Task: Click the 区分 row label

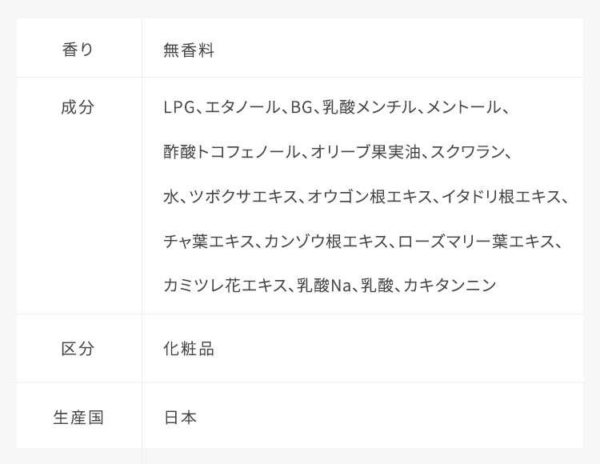Action: 78,349
